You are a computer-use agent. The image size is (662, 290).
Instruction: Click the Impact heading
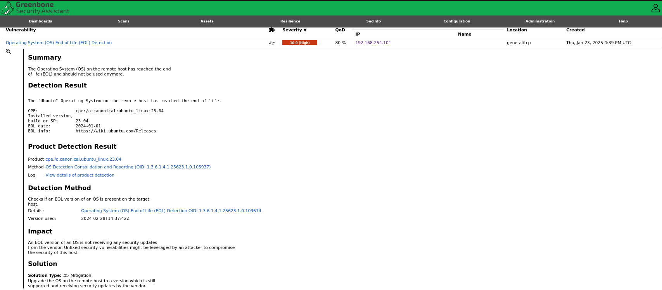click(x=40, y=232)
